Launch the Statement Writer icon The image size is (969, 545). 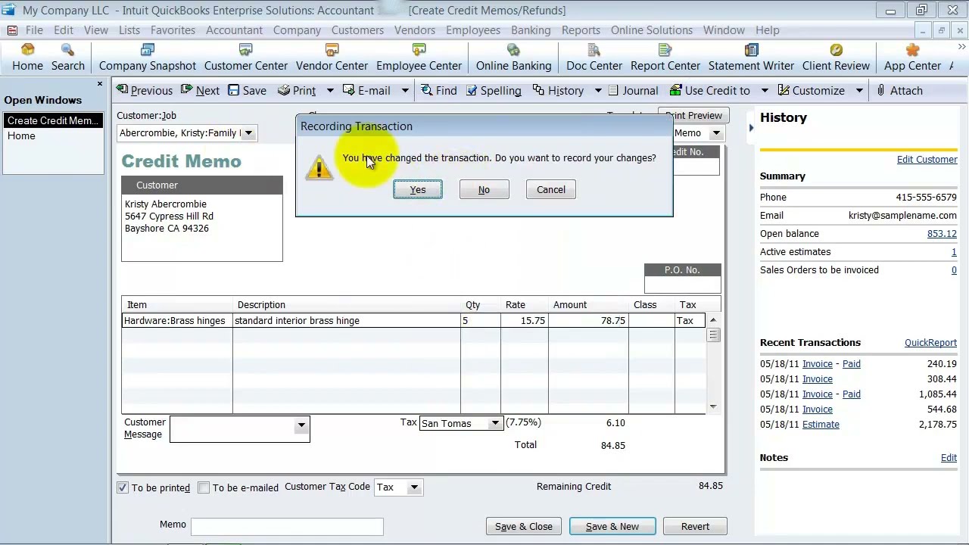pyautogui.click(x=751, y=50)
